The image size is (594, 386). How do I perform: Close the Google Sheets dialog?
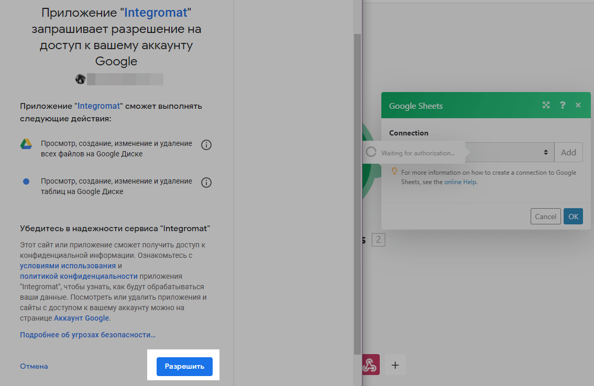[578, 105]
